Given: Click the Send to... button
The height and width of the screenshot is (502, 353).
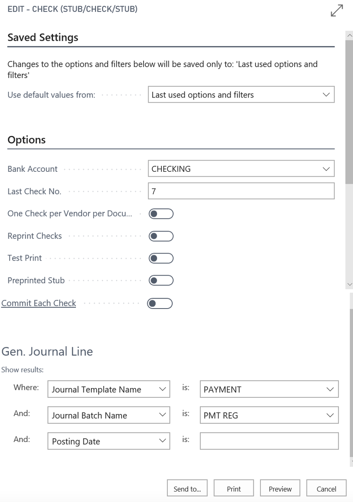Looking at the screenshot, I should click(x=187, y=488).
